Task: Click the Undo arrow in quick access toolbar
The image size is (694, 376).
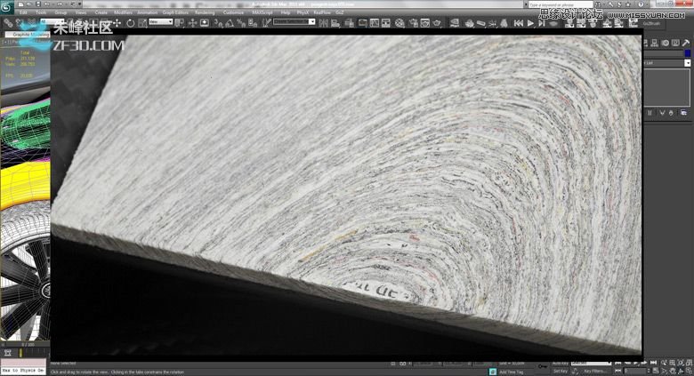Action: tap(46, 4)
